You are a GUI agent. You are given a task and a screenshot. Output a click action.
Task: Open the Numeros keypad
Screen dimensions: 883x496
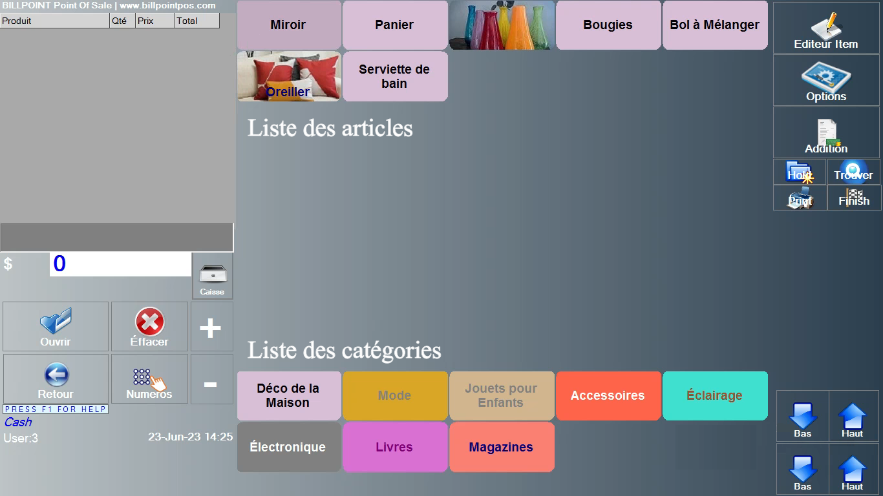tap(149, 379)
